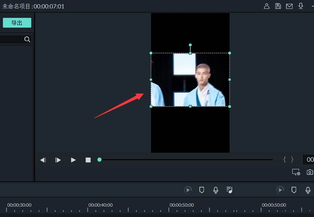The height and width of the screenshot is (217, 314).
Task: Click the 导出 export button
Action: click(17, 23)
